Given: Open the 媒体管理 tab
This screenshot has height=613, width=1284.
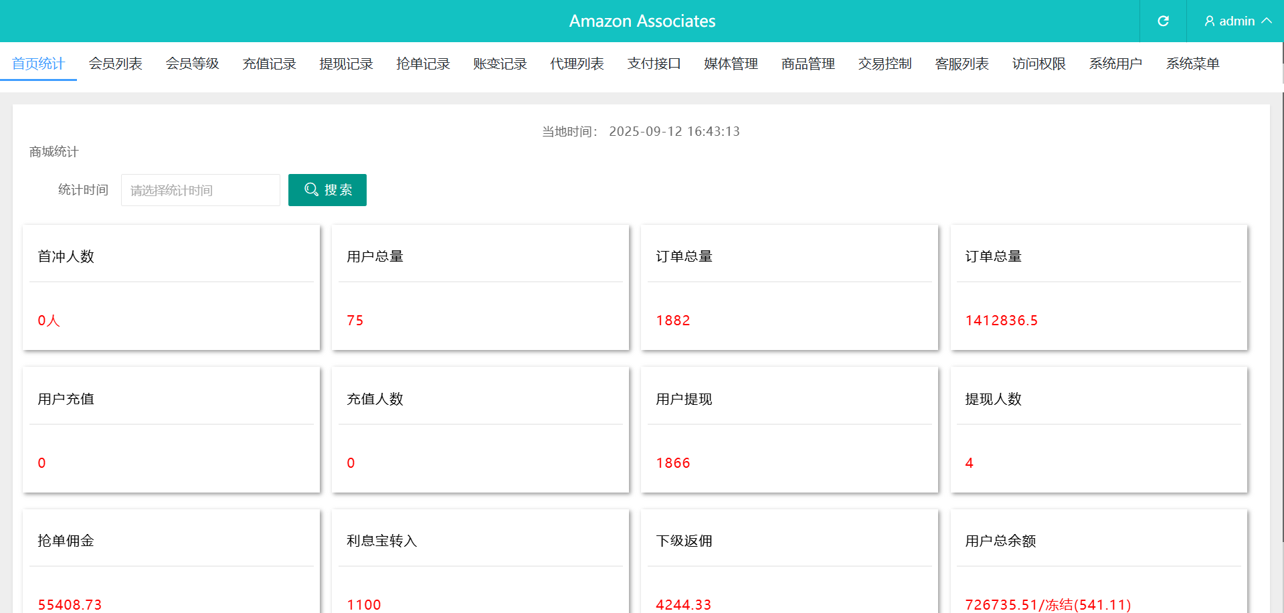Looking at the screenshot, I should [x=731, y=64].
